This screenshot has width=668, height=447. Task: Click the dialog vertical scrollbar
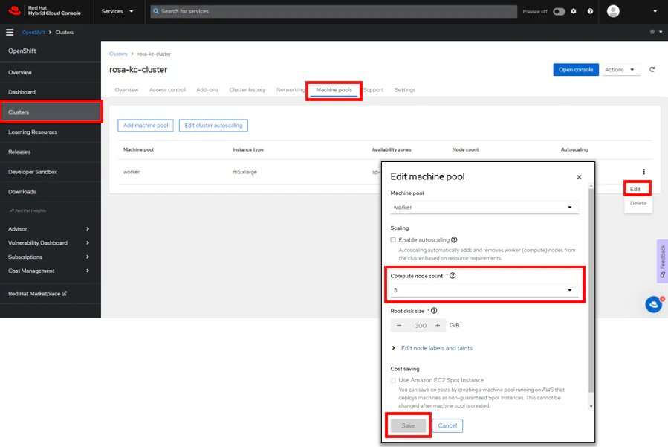click(591, 290)
